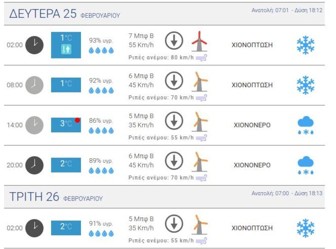The width and height of the screenshot is (336, 249).
Task: Click the gray clock icon at 14:00
Action: [34, 125]
